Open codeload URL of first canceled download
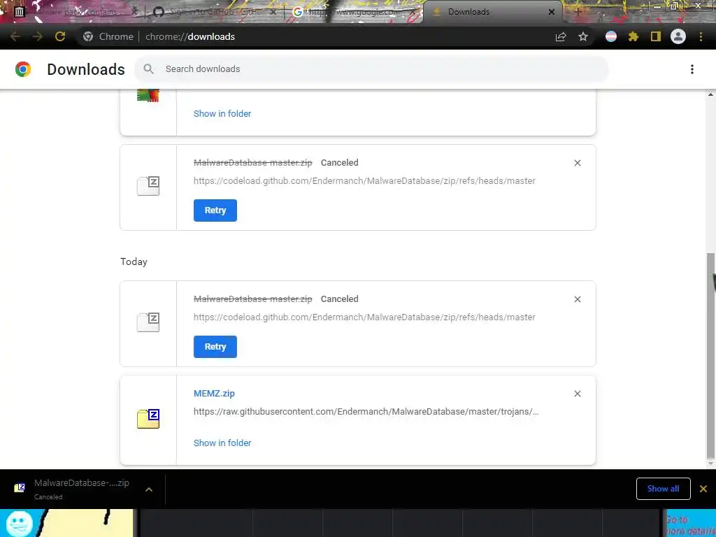 [x=364, y=181]
